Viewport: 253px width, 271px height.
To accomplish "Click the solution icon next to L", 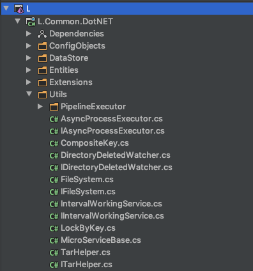I will (19, 9).
